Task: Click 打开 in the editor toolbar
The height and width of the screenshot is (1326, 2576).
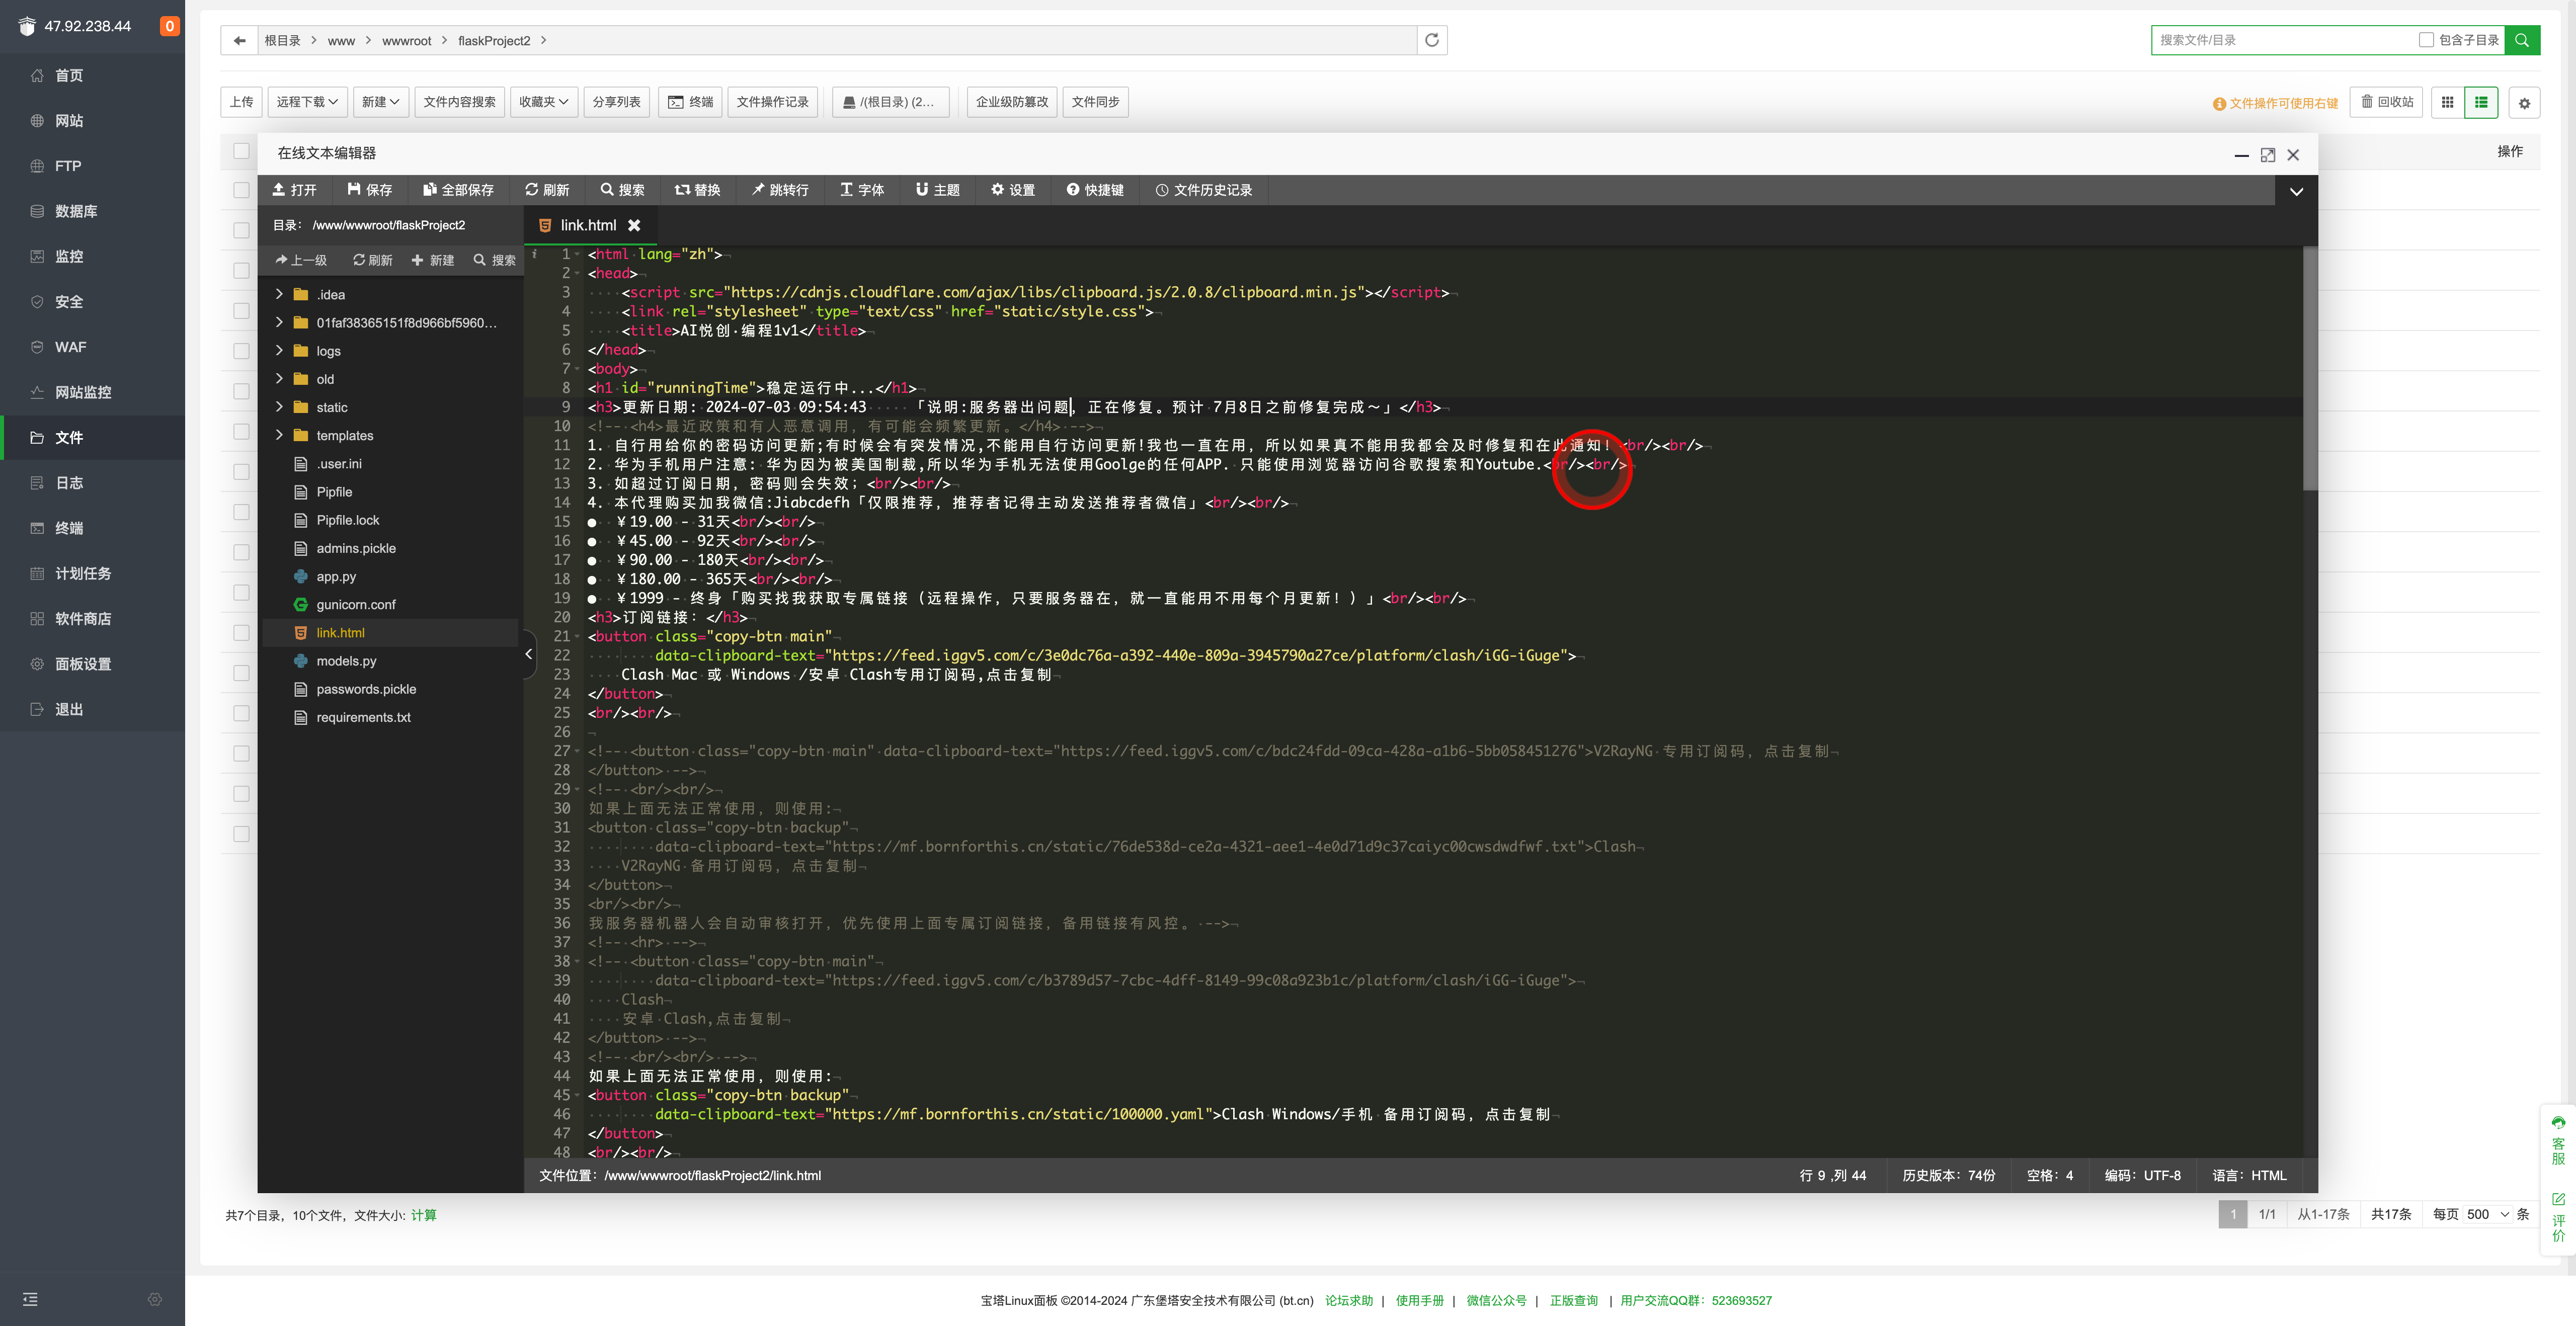Action: pyautogui.click(x=294, y=190)
